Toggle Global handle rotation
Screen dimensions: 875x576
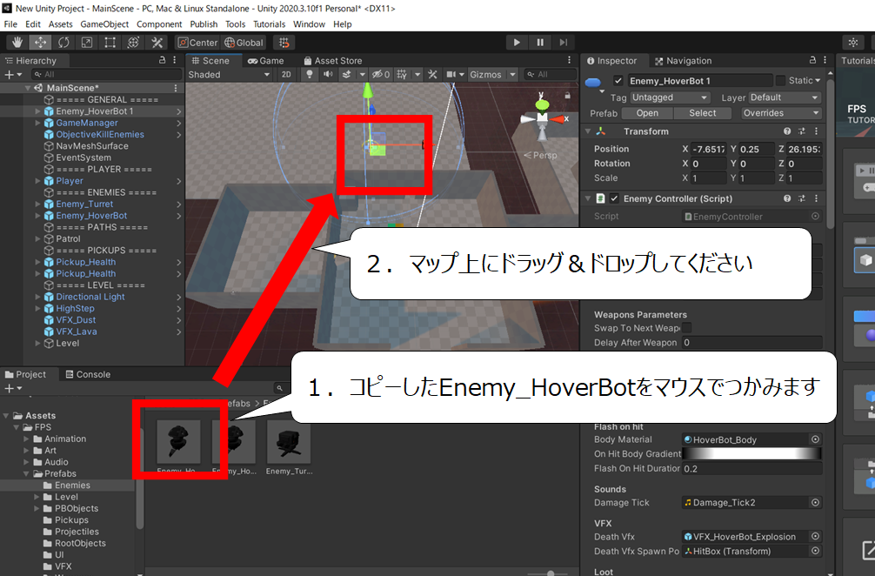point(244,43)
